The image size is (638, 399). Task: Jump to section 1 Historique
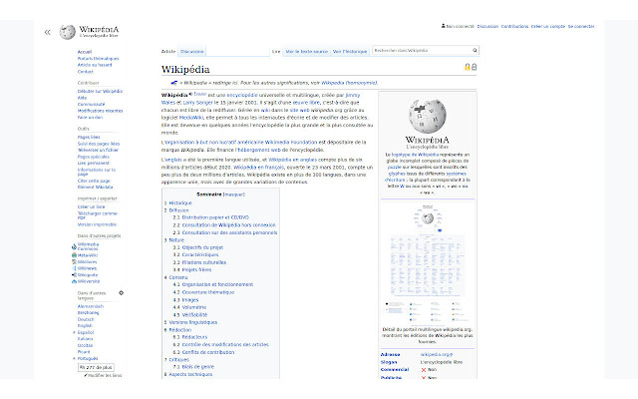point(180,202)
